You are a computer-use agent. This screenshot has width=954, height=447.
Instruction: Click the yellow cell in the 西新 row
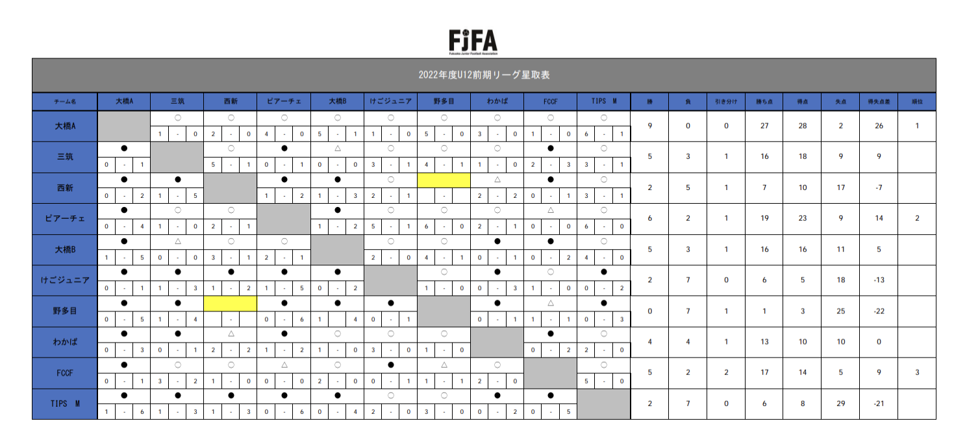pos(444,180)
